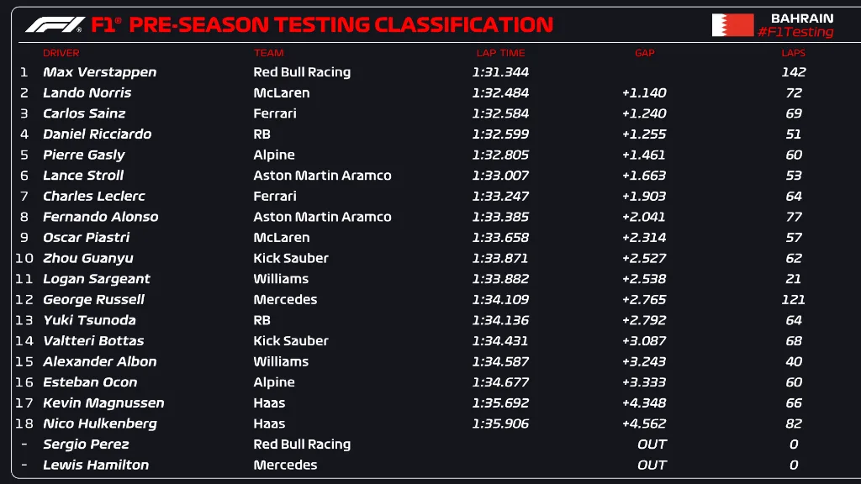The width and height of the screenshot is (861, 484).
Task: Select driver Max Verstappen
Action: [x=99, y=72]
